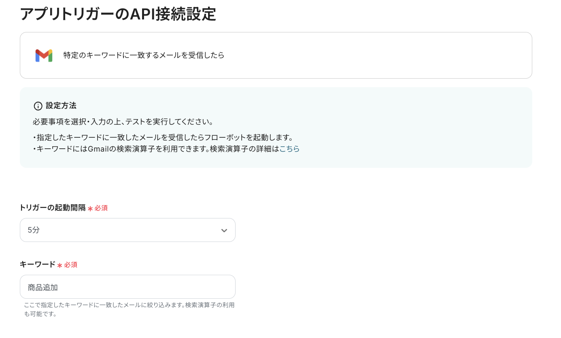Click the トリガーの起動間隔 field label
Viewport: 561px width, 338px height.
click(53, 208)
